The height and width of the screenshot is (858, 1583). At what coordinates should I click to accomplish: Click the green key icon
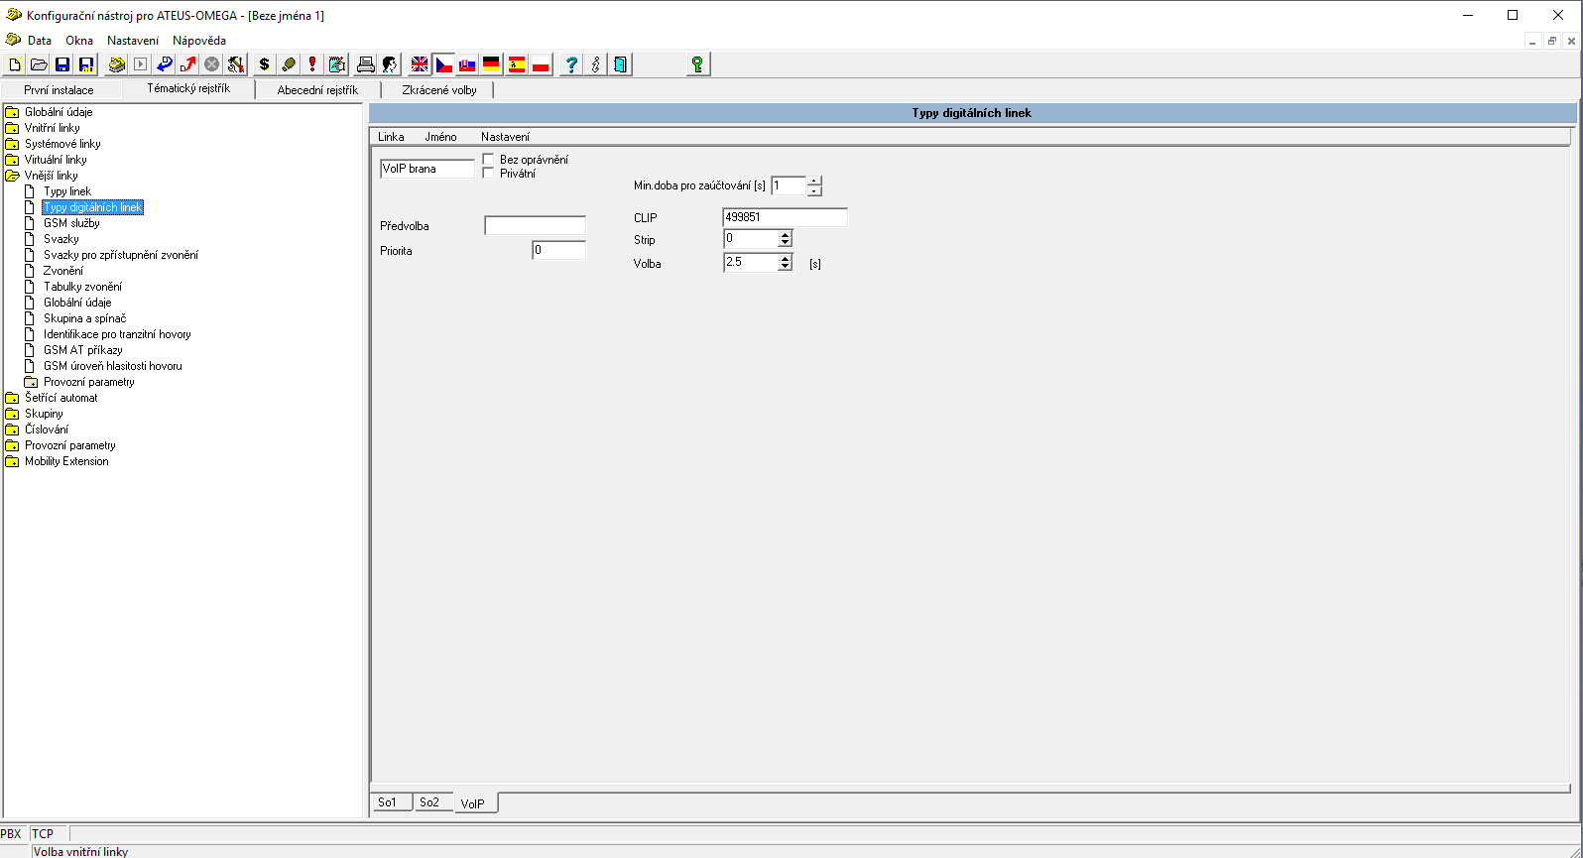(x=697, y=64)
